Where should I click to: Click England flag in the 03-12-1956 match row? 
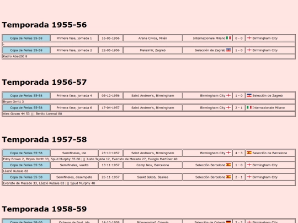tap(228, 95)
